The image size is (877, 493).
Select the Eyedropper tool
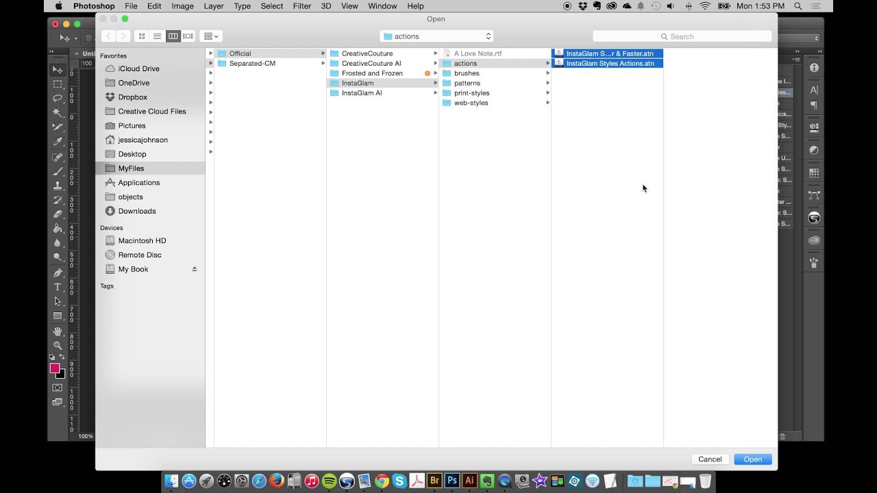(x=58, y=142)
